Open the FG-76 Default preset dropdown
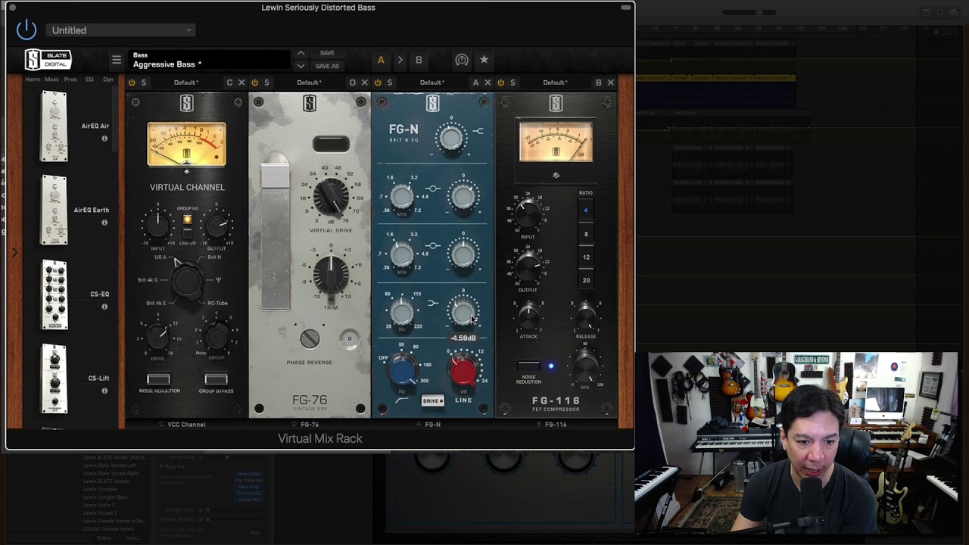 click(x=309, y=83)
